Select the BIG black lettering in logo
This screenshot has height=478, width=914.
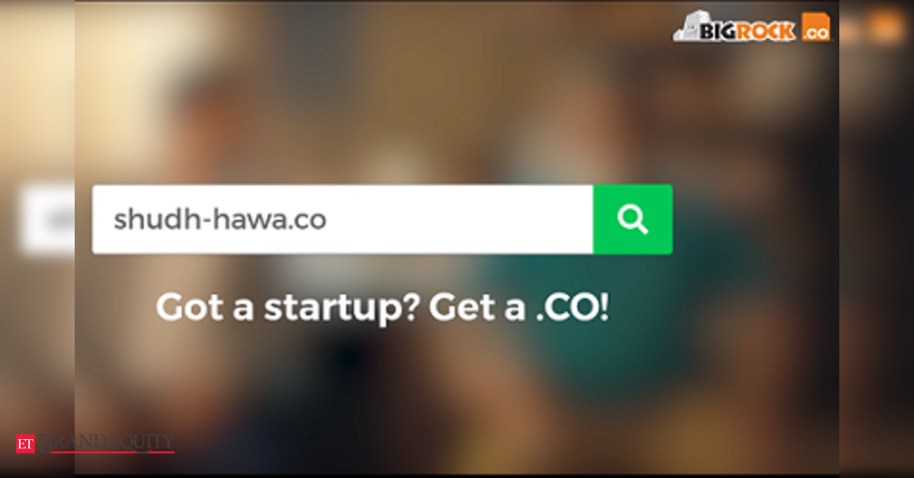click(x=718, y=31)
